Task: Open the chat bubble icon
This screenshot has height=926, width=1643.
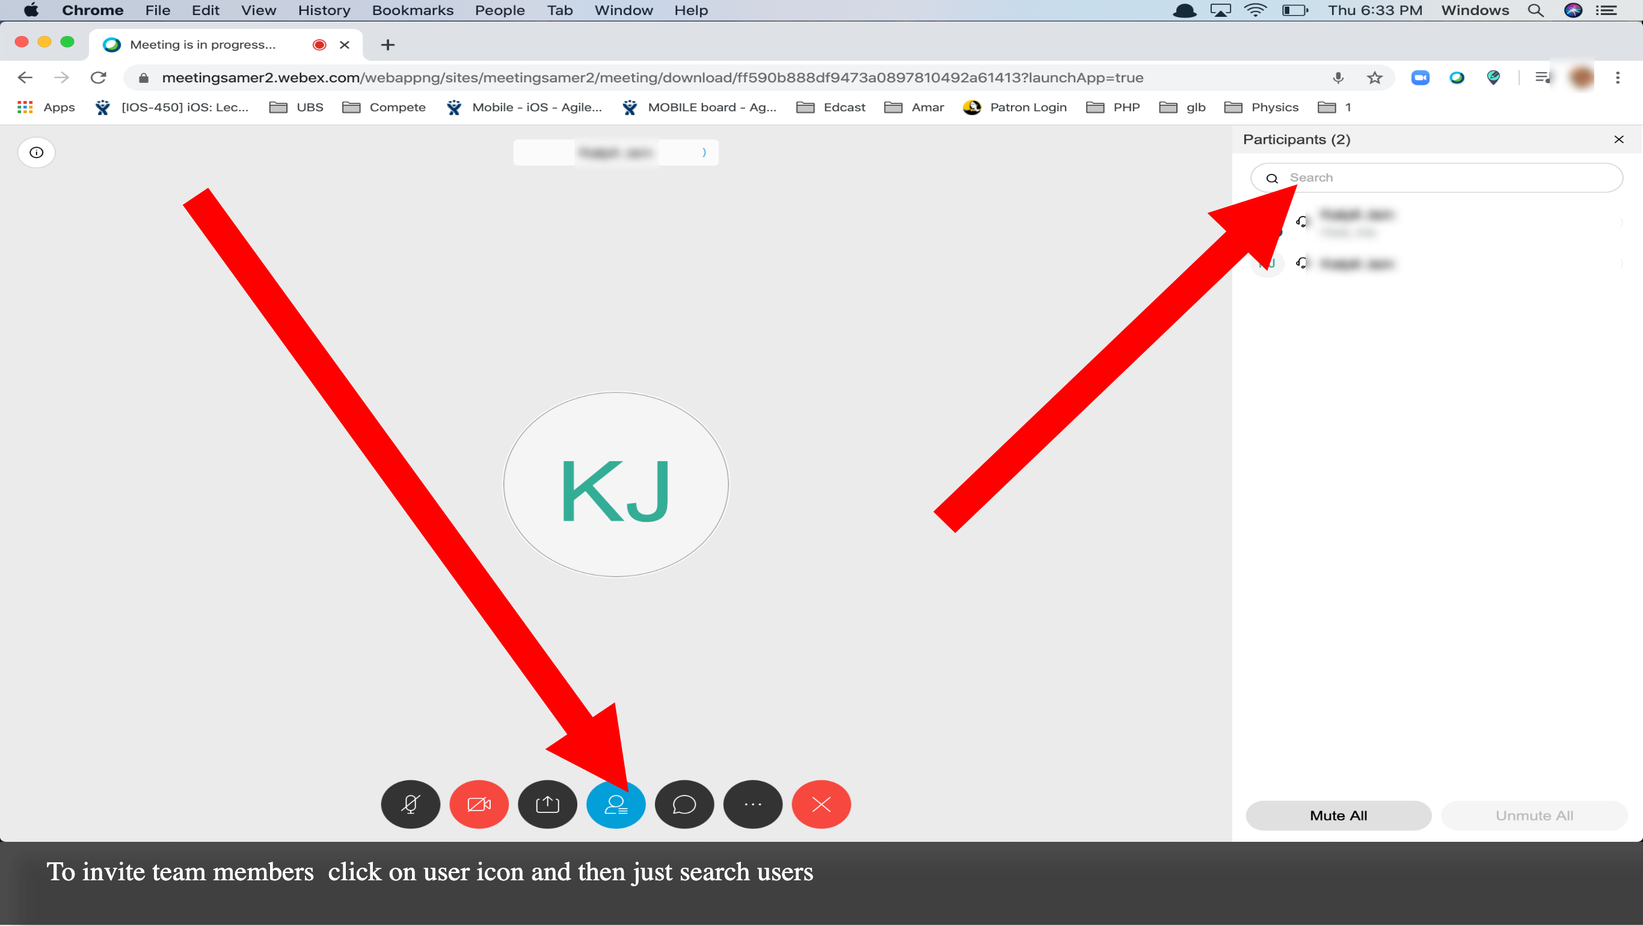Action: (684, 804)
